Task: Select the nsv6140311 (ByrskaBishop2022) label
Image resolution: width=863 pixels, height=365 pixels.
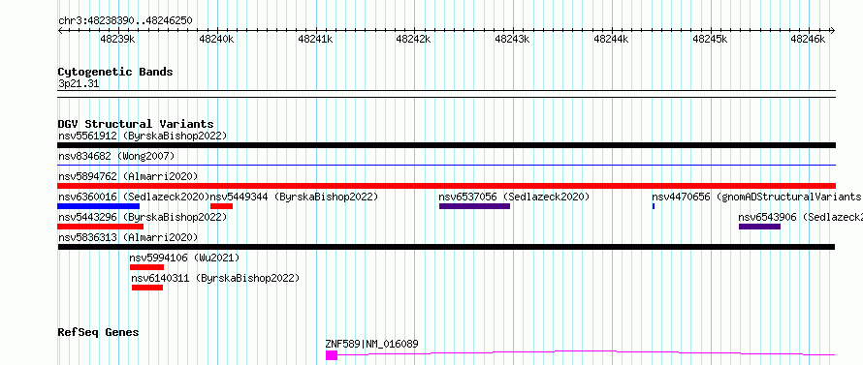Action: coord(215,278)
